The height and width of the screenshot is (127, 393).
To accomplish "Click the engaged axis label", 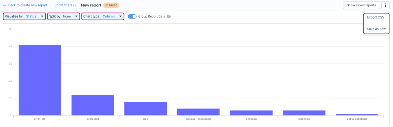I will point(251,119).
